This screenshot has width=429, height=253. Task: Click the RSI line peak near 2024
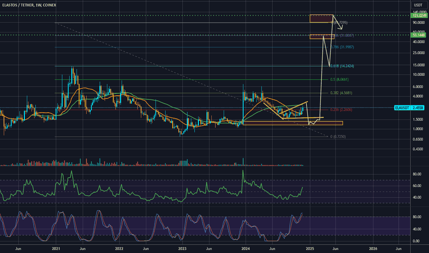[x=243, y=171]
